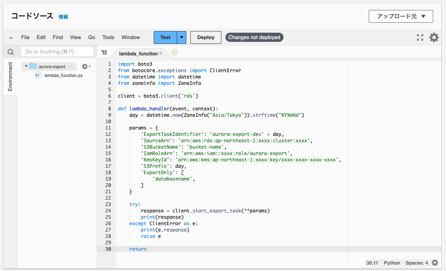
Task: Toggle the Environment side panel
Action: [x=10, y=76]
